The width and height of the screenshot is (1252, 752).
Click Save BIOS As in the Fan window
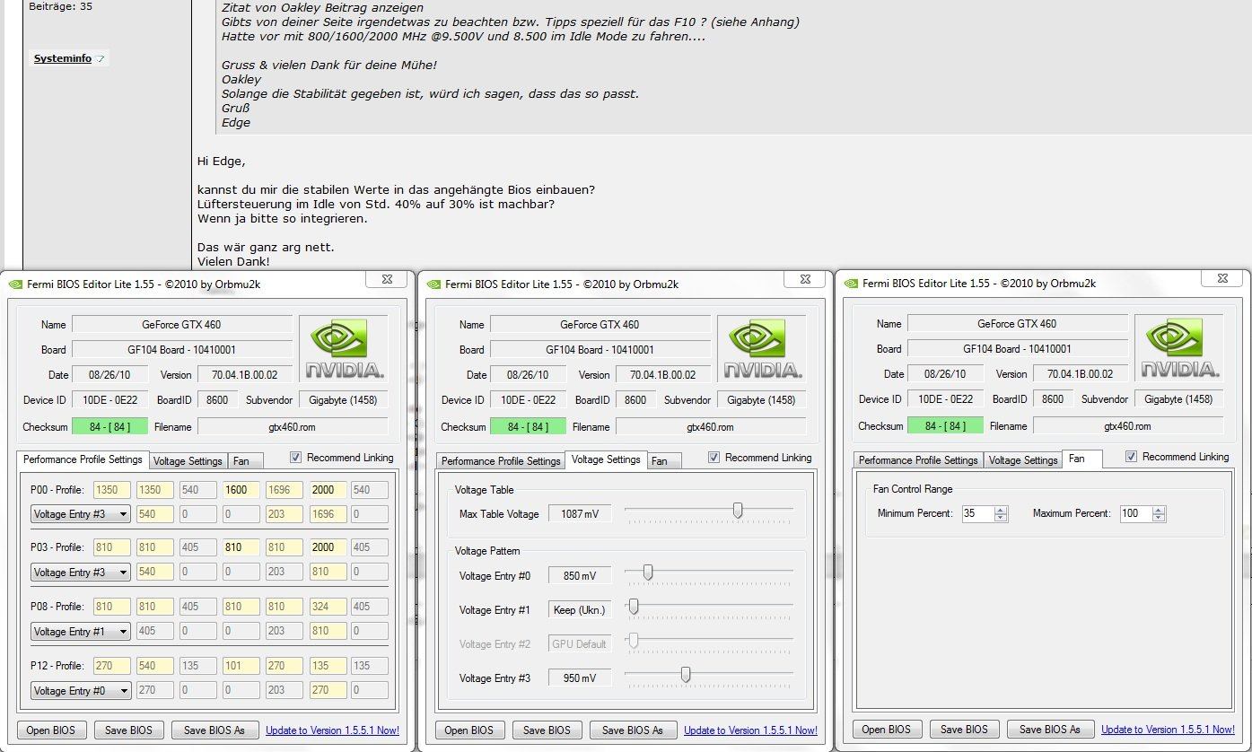pos(1051,729)
